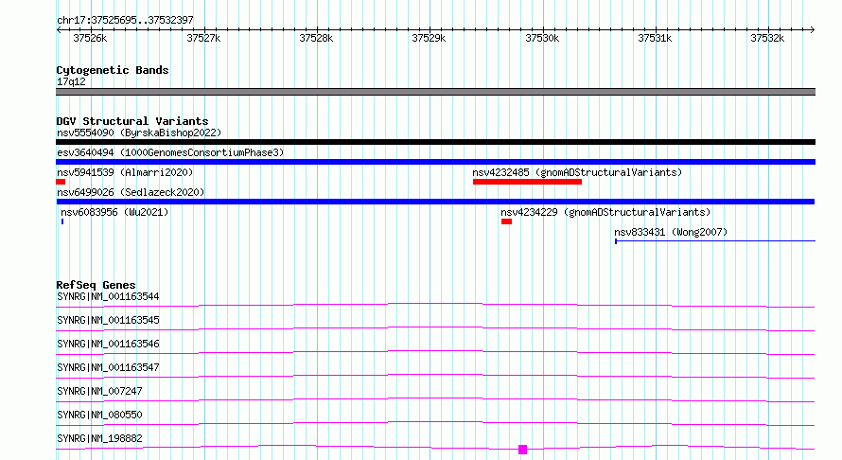Open the SYNRG|NM_001163544 transcript

(108, 296)
